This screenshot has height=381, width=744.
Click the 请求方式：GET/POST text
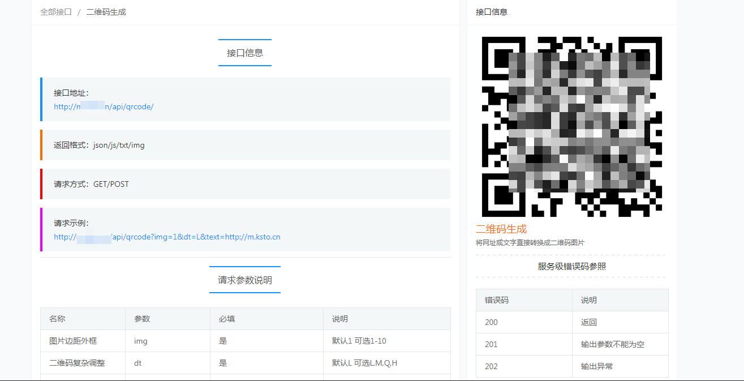[x=91, y=185]
